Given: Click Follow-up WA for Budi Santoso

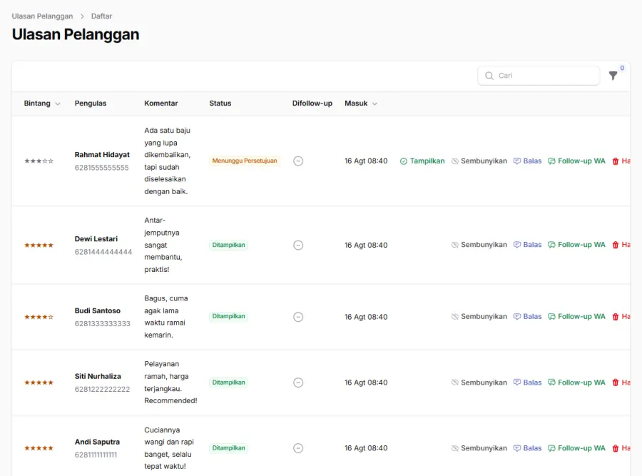Looking at the screenshot, I should 576,317.
